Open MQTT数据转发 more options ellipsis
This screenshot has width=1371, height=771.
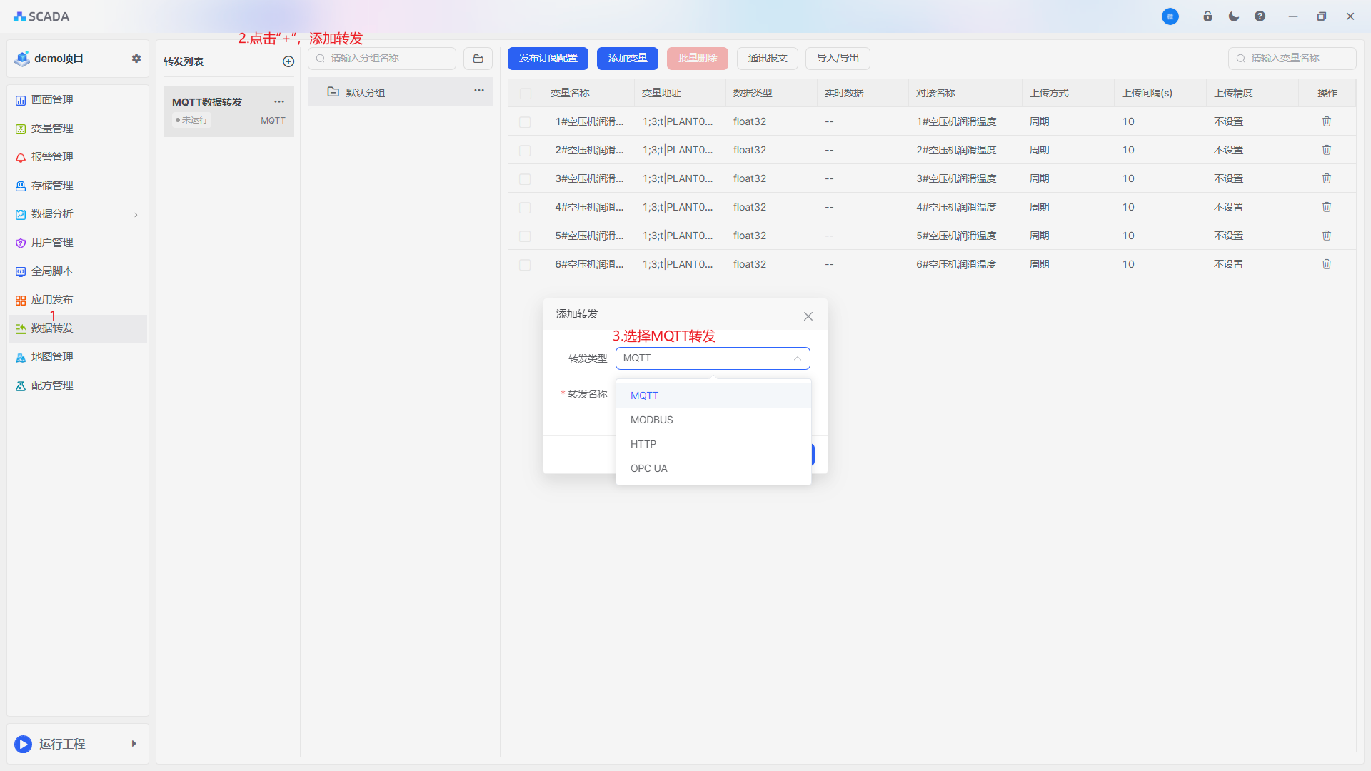279,101
